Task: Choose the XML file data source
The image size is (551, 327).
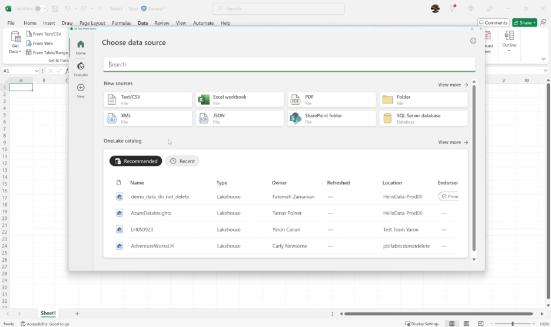Action: click(148, 118)
